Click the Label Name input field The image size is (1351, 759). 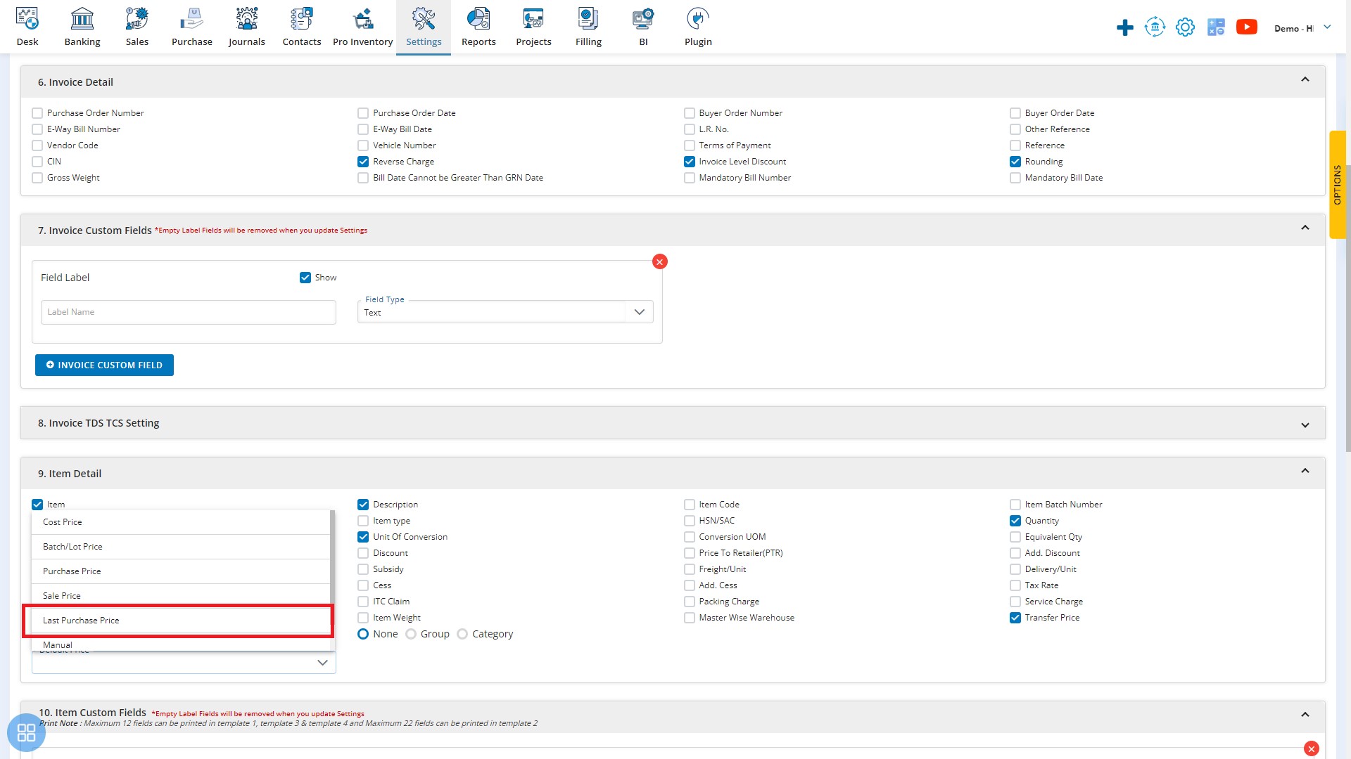point(189,312)
